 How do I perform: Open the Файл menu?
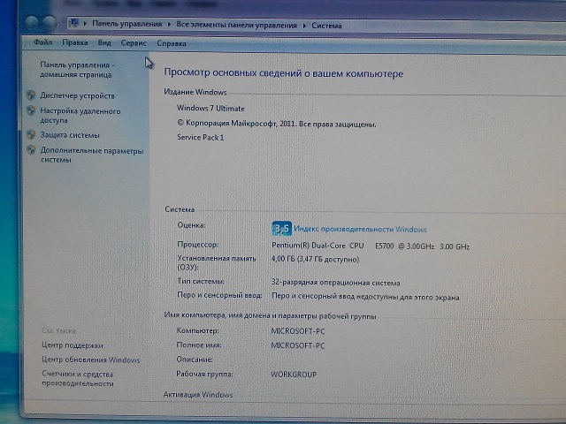(42, 42)
